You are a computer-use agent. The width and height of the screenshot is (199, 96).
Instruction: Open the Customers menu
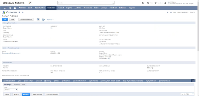[51, 8]
